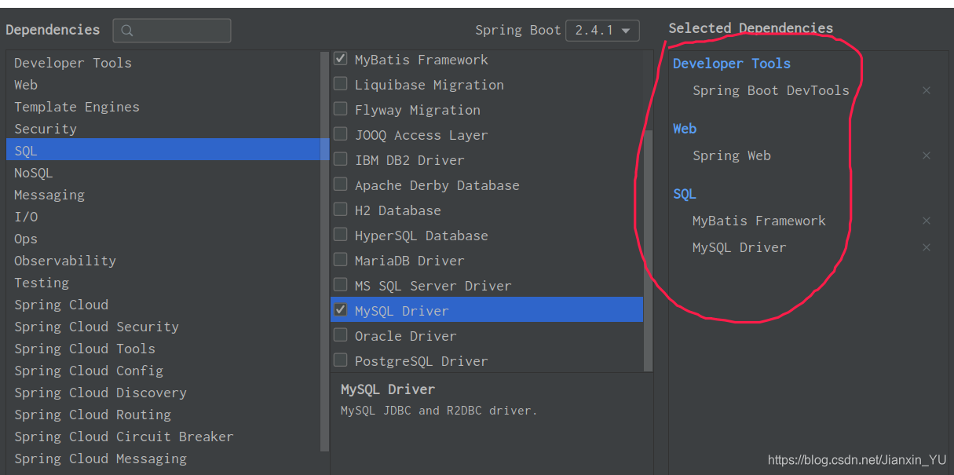
Task: Uncheck the MySQL Driver checkbox
Action: tap(341, 309)
